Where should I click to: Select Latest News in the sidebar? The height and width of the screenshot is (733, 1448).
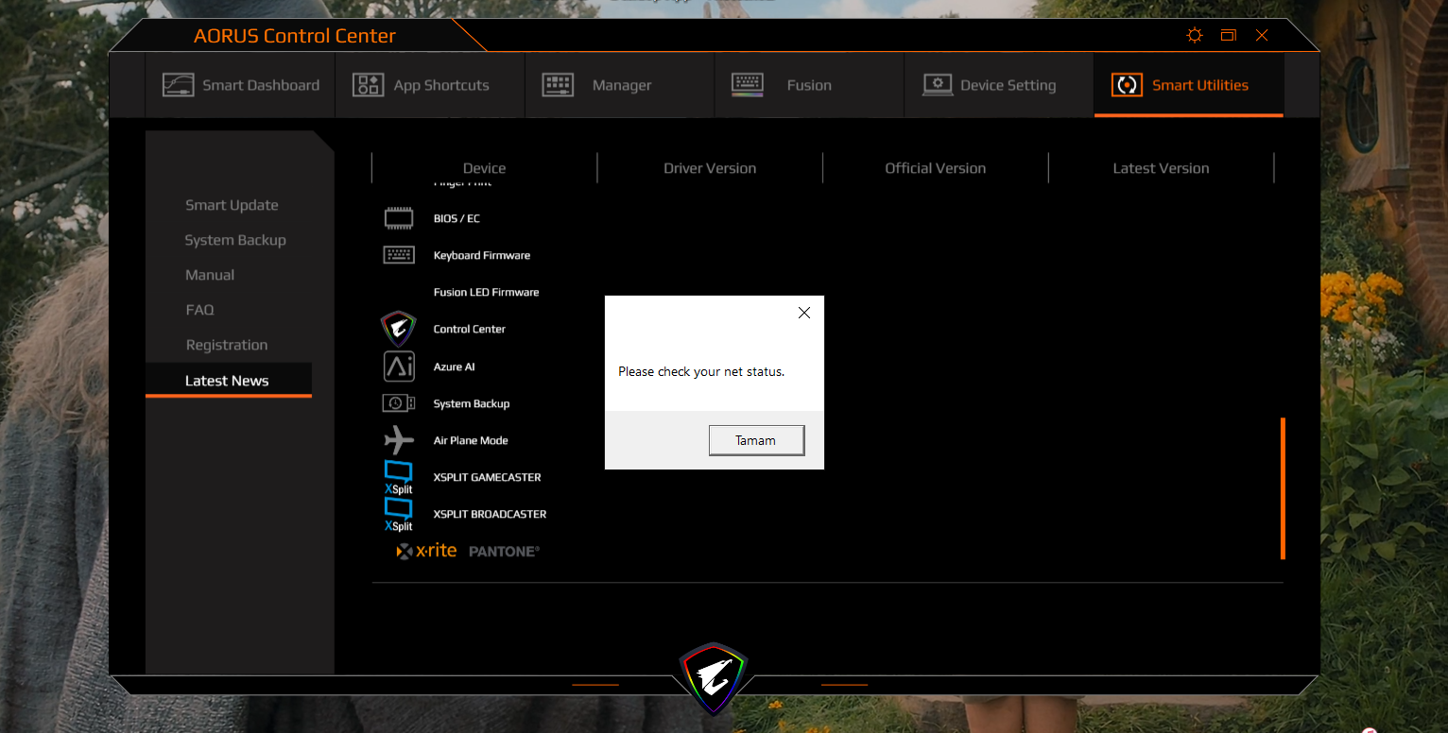[228, 381]
